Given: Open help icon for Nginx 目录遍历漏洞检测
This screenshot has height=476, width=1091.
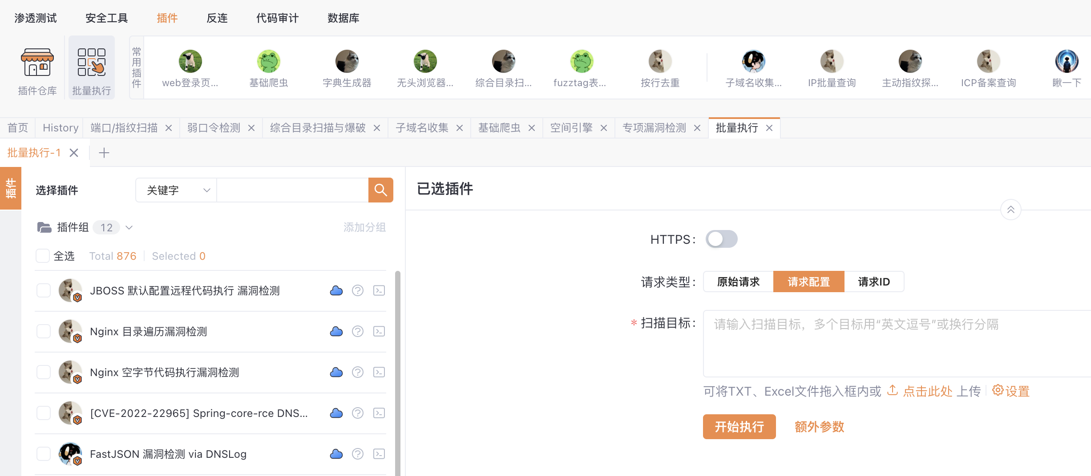Looking at the screenshot, I should click(357, 332).
